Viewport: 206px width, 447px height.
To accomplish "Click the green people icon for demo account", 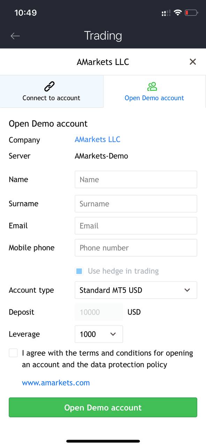I will point(152,86).
